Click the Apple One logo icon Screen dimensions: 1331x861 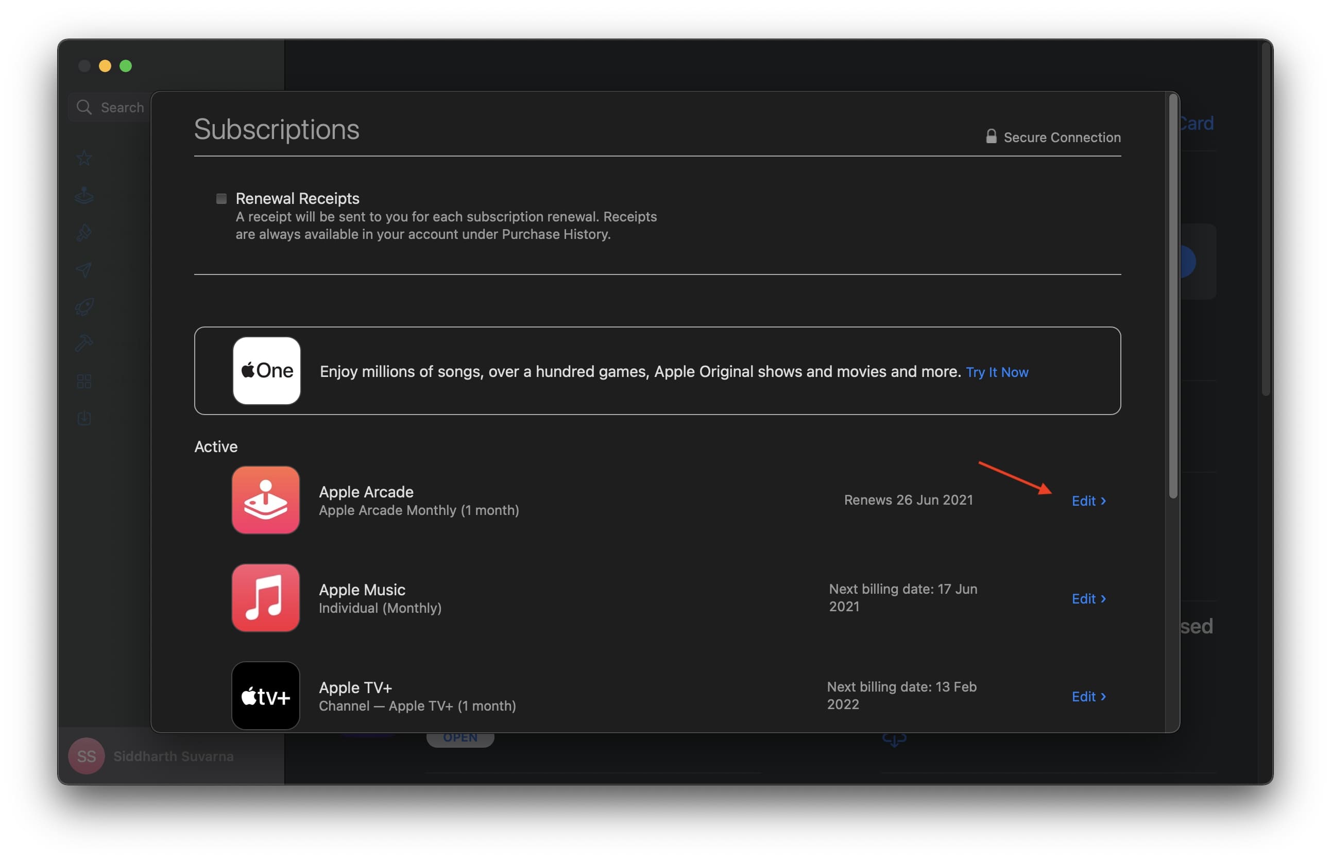(267, 371)
